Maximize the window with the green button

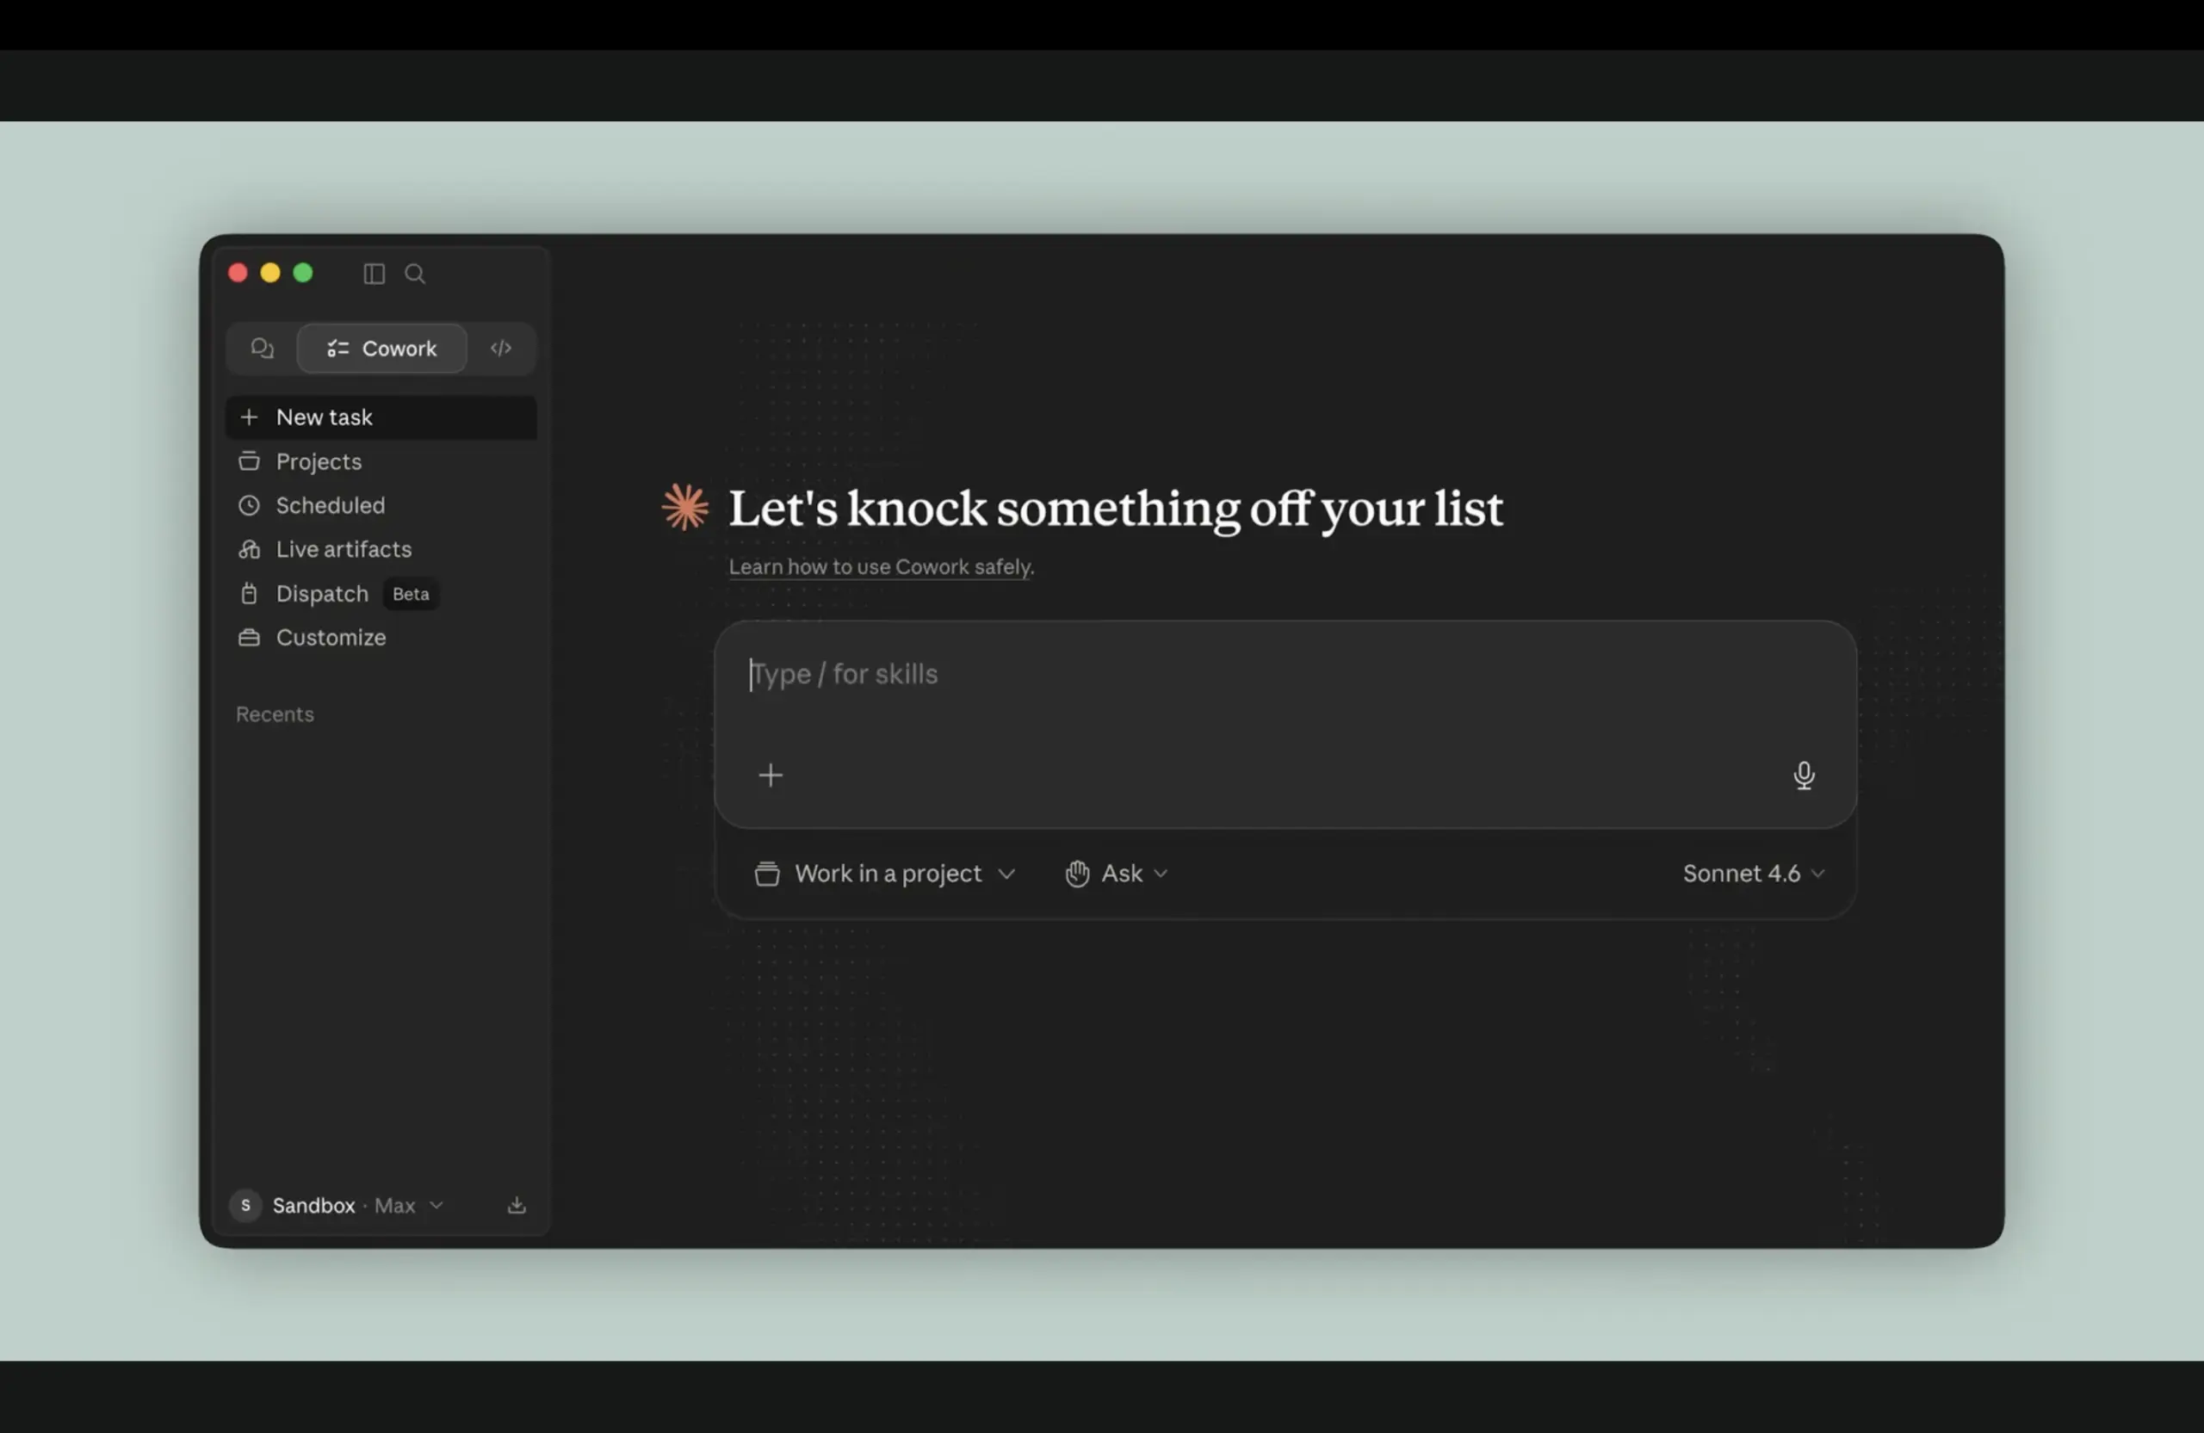[303, 273]
